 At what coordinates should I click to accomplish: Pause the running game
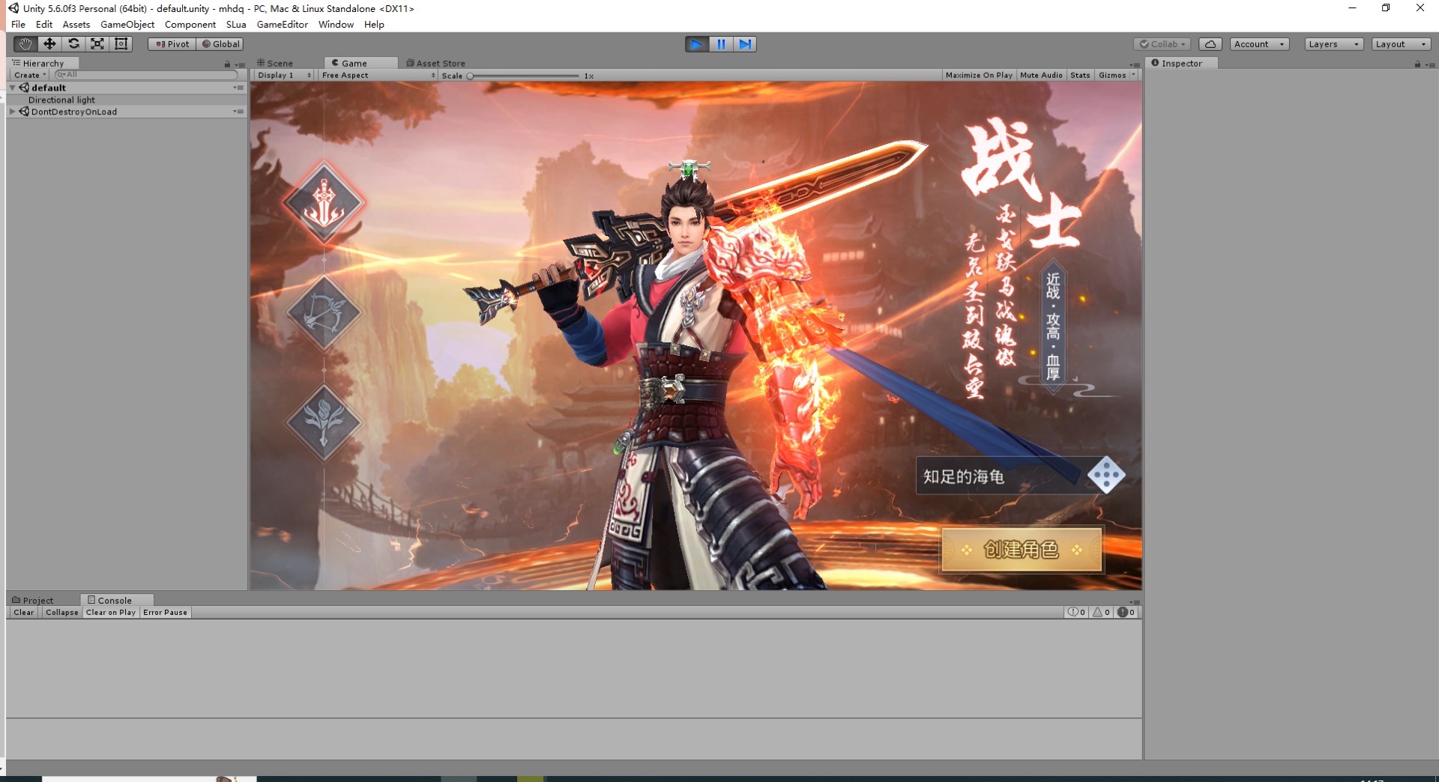pos(720,44)
